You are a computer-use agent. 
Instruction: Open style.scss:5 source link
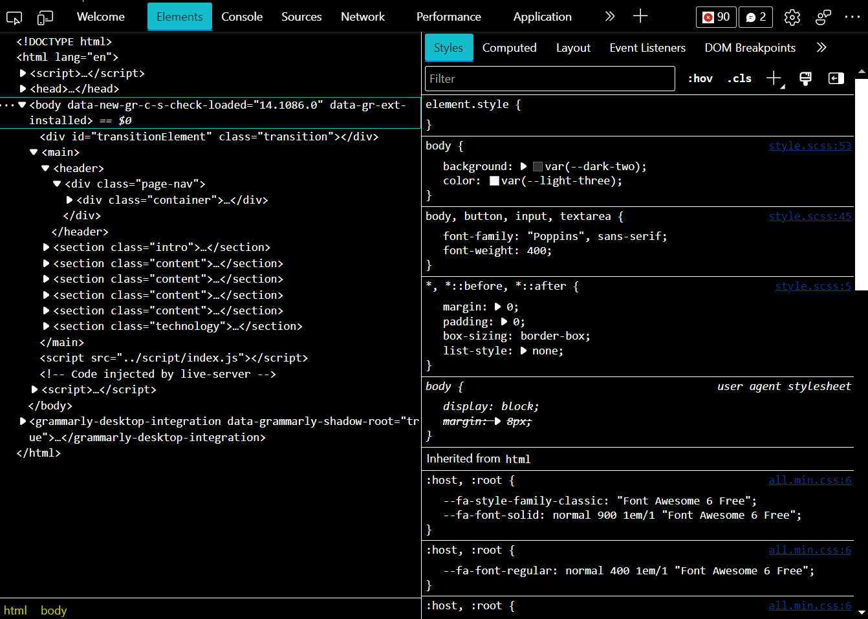point(813,287)
